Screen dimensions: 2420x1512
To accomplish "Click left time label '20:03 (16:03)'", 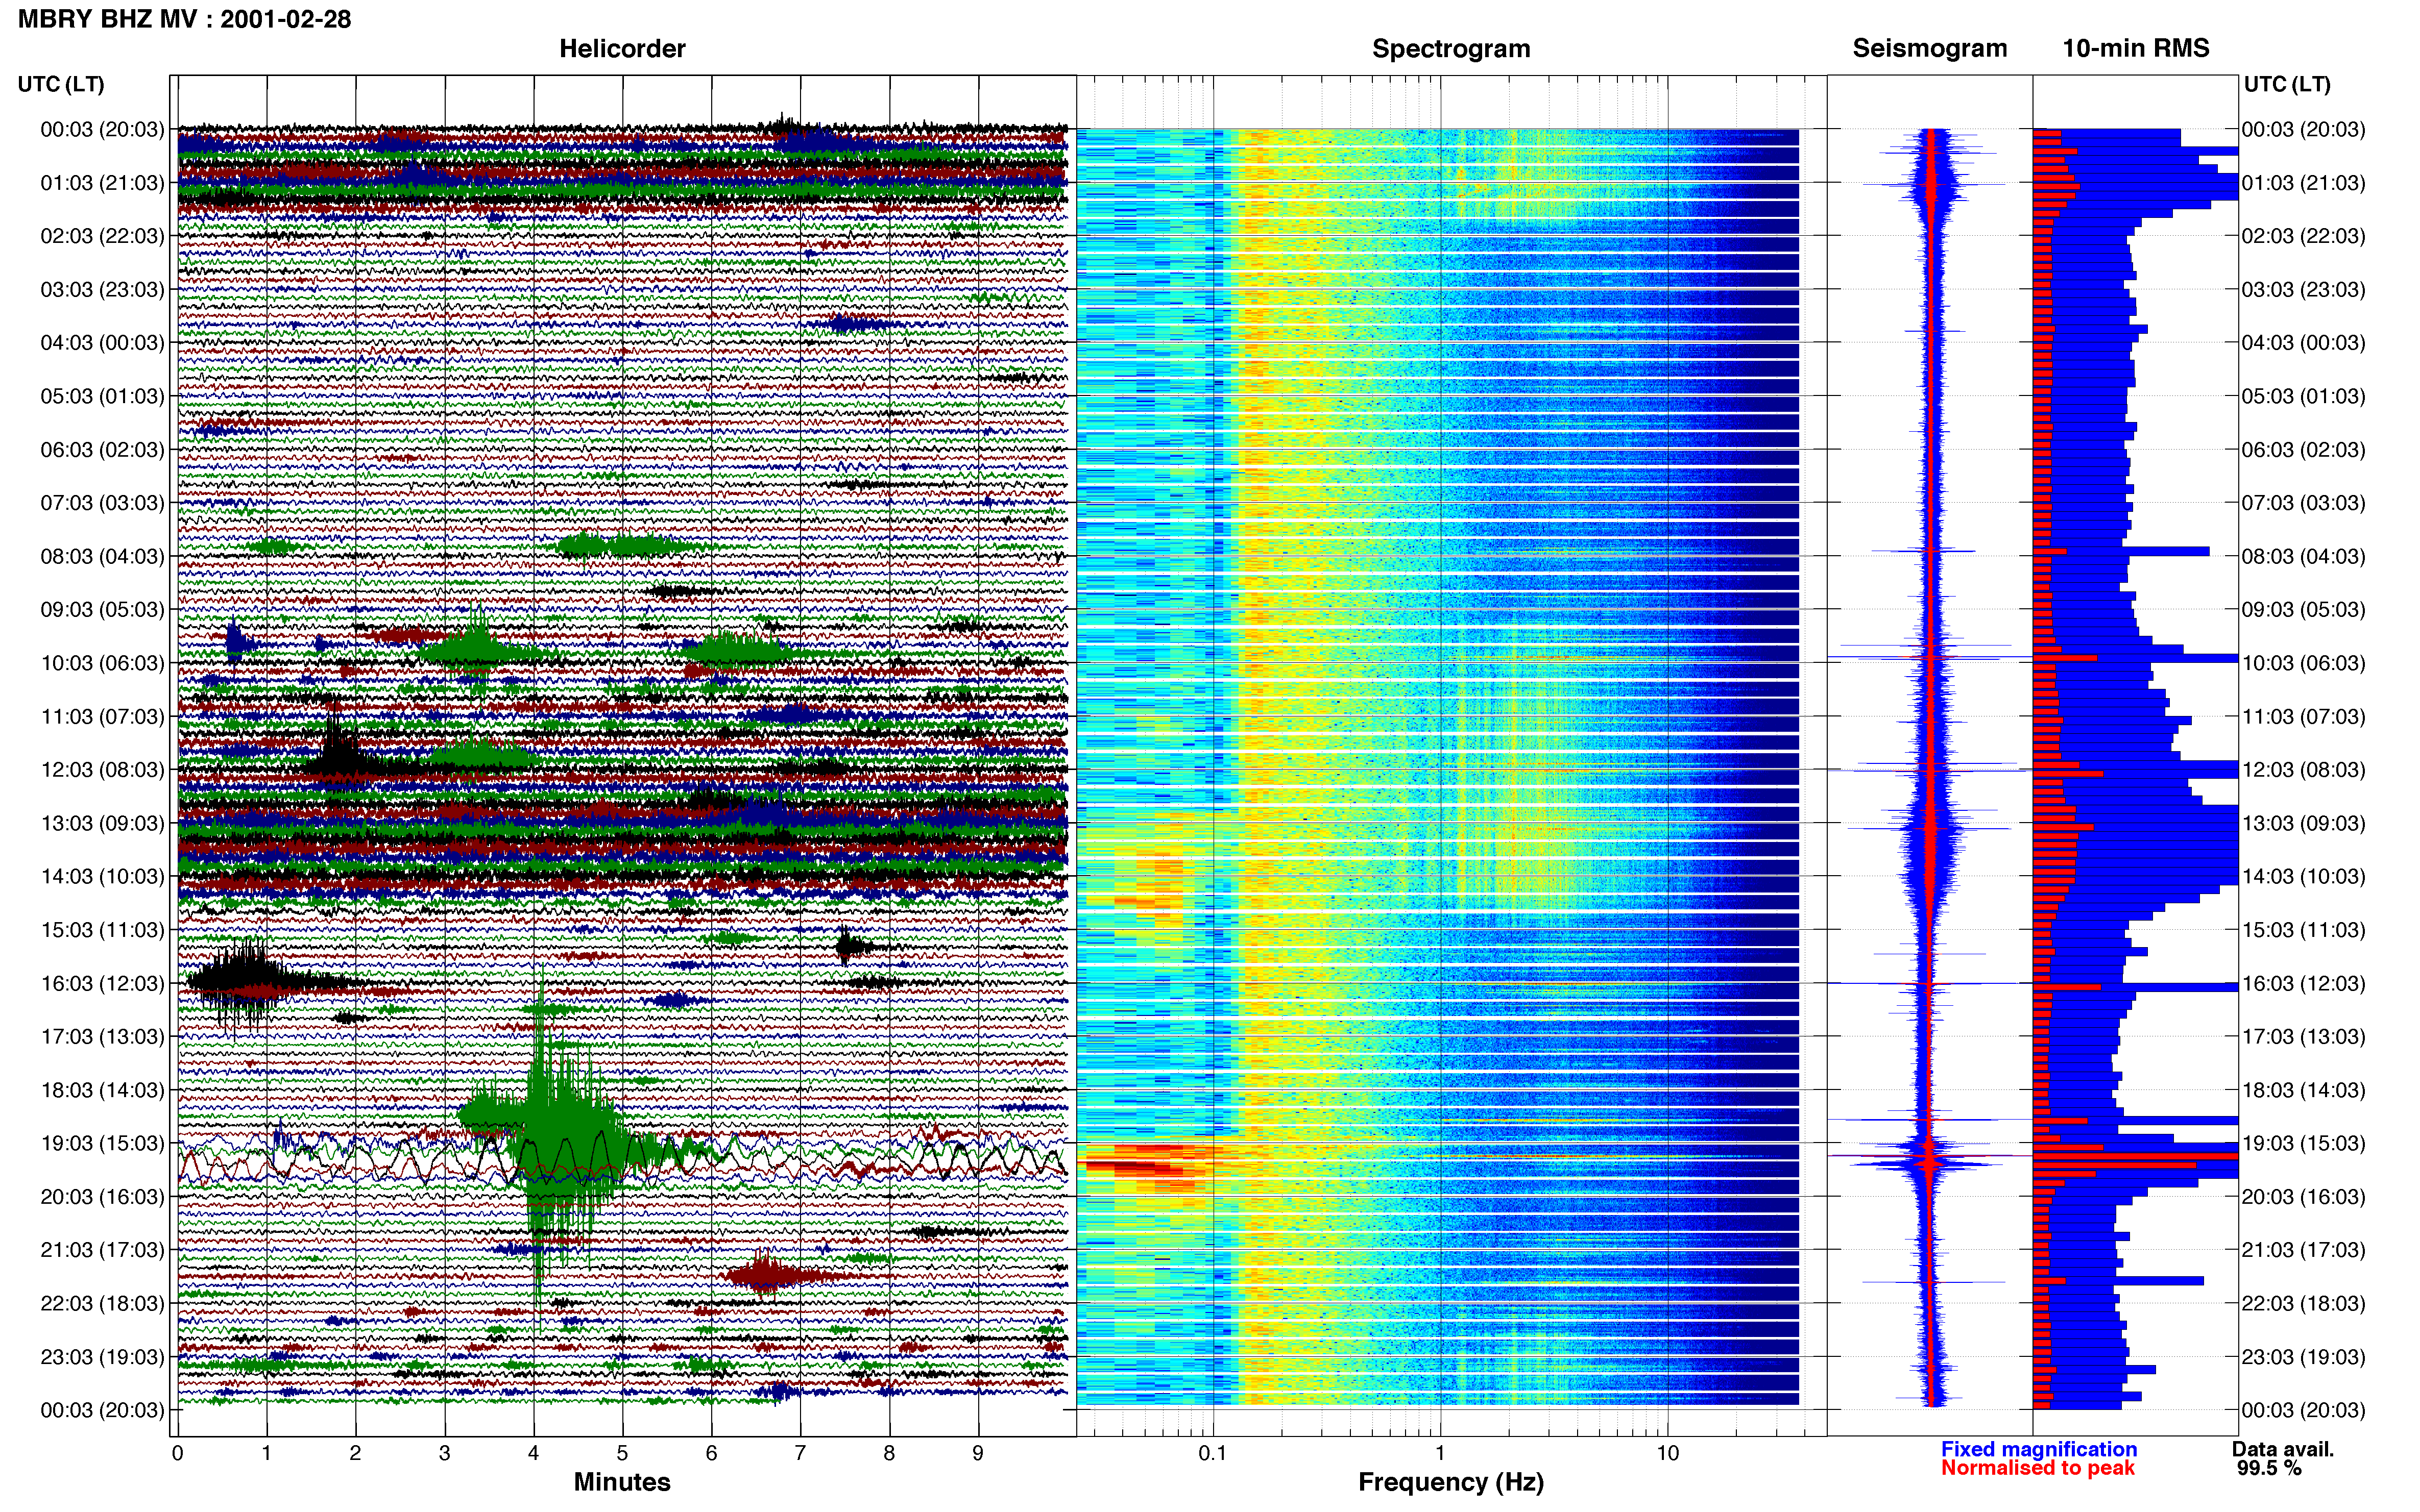I will tap(102, 1196).
